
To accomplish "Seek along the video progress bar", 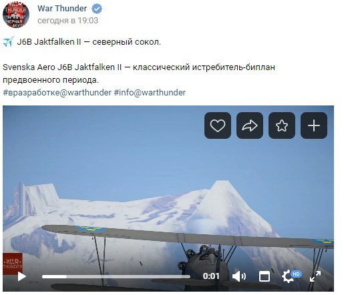I will pos(116,276).
